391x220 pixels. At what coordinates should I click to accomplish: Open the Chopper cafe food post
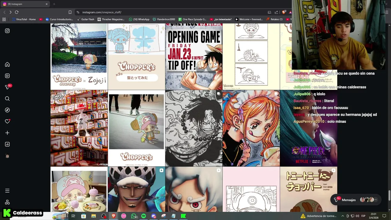[79, 189]
